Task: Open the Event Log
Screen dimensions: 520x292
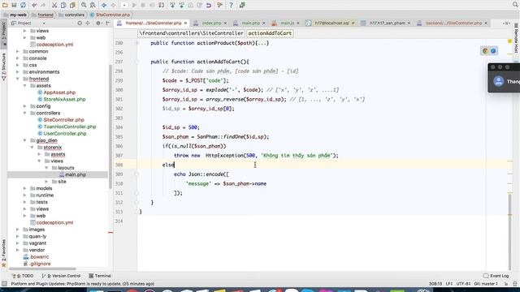Action: [x=496, y=276]
